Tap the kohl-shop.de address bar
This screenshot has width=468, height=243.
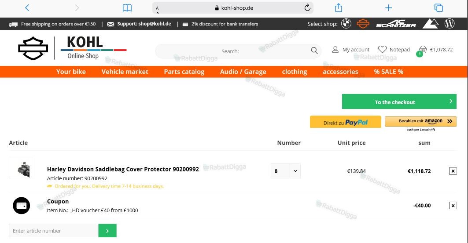click(x=233, y=8)
